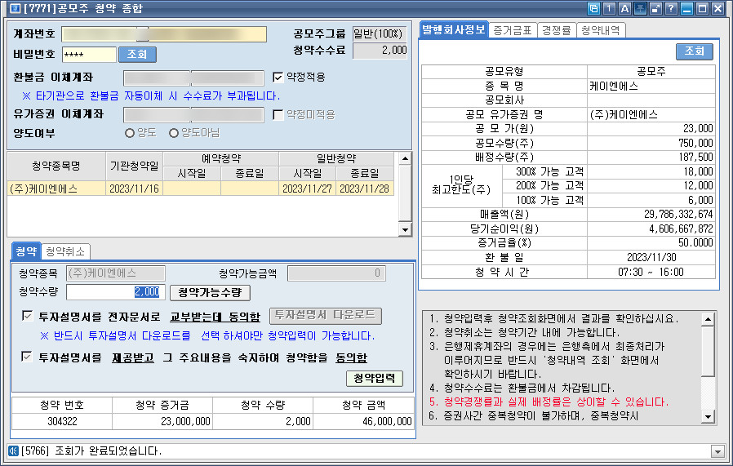Click notice panel scroll down arrow
The height and width of the screenshot is (466, 733).
pos(708,416)
